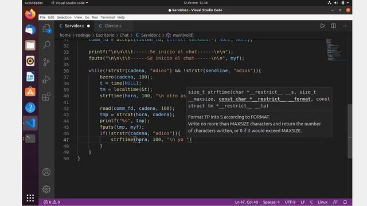Open the Accounts menu in the activity bar
The image size is (367, 206).
(x=46, y=172)
